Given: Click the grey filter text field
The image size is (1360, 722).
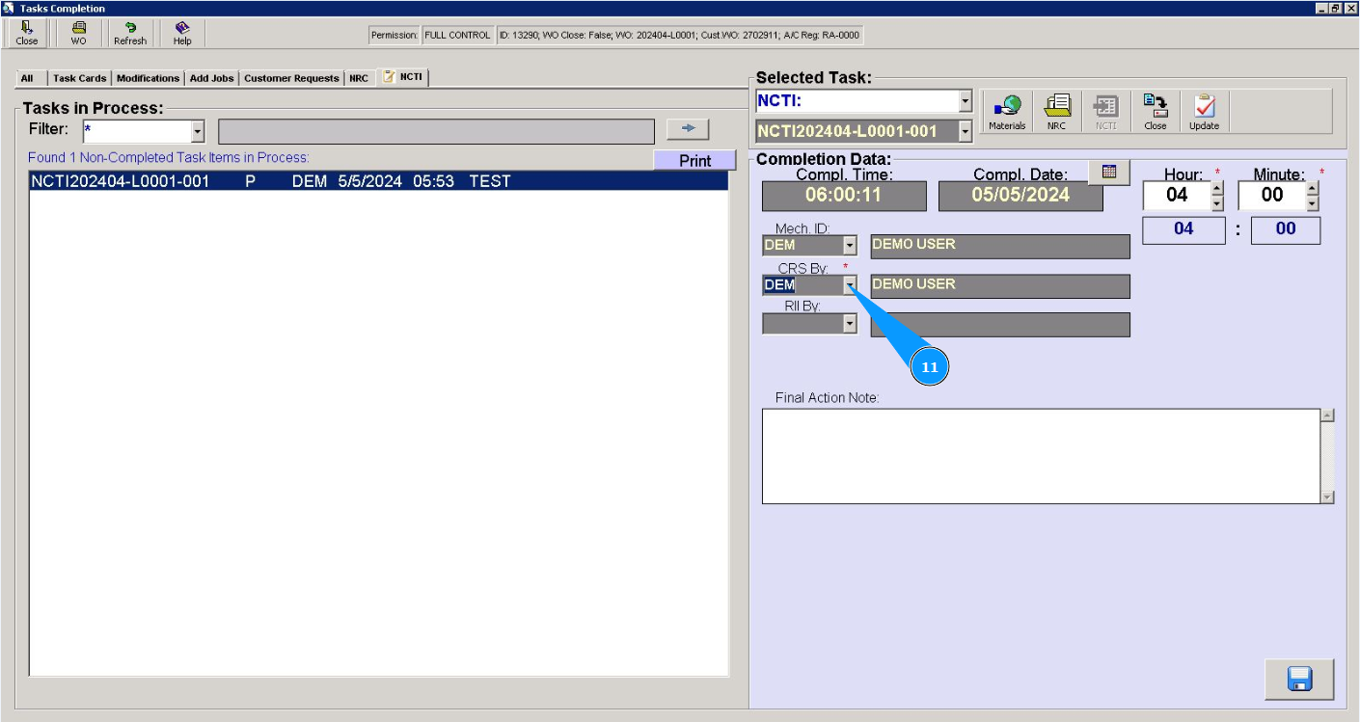Looking at the screenshot, I should [437, 131].
